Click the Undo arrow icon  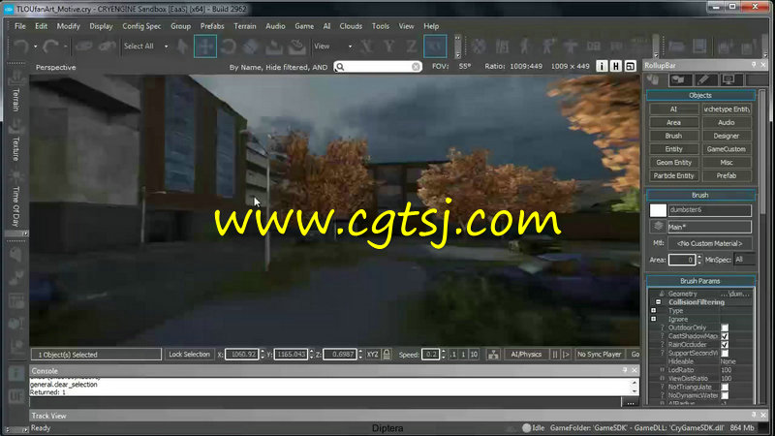coord(20,47)
